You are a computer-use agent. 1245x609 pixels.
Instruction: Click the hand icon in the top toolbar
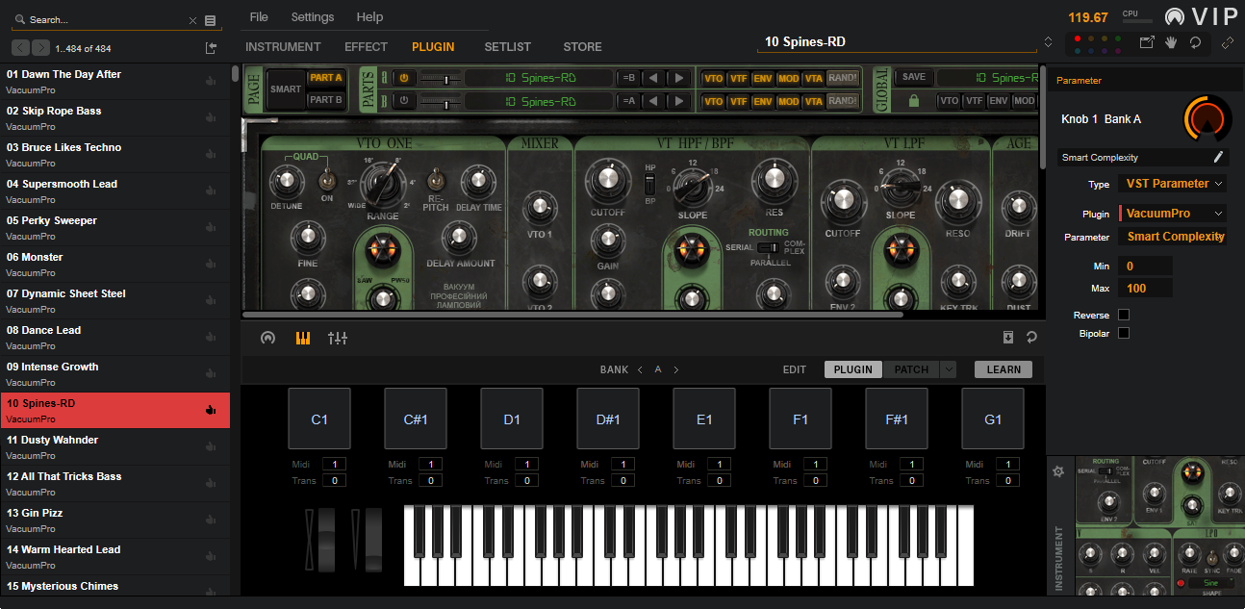pyautogui.click(x=1171, y=42)
